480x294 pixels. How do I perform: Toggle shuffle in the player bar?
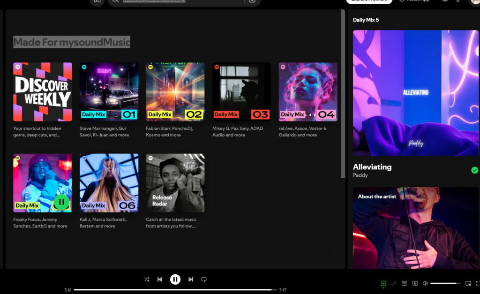[x=147, y=279]
